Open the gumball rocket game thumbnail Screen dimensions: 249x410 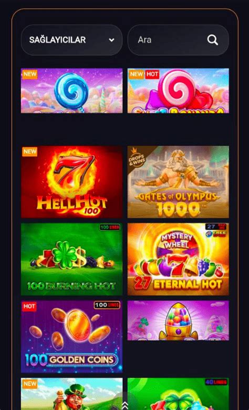click(x=178, y=320)
